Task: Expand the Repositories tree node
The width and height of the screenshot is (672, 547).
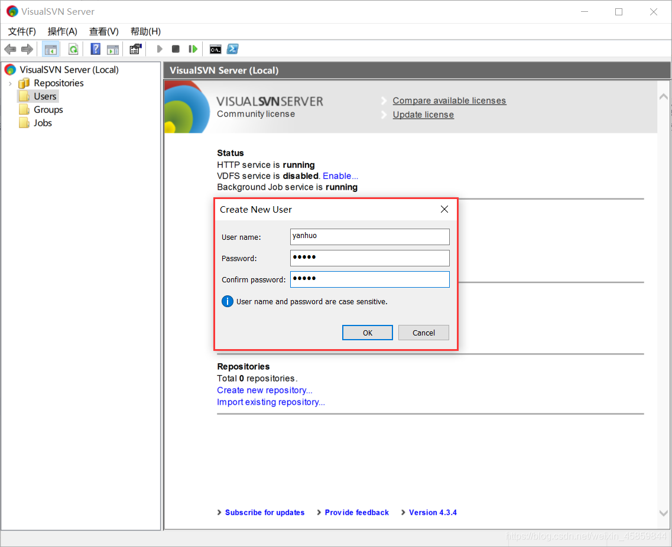Action: tap(10, 83)
